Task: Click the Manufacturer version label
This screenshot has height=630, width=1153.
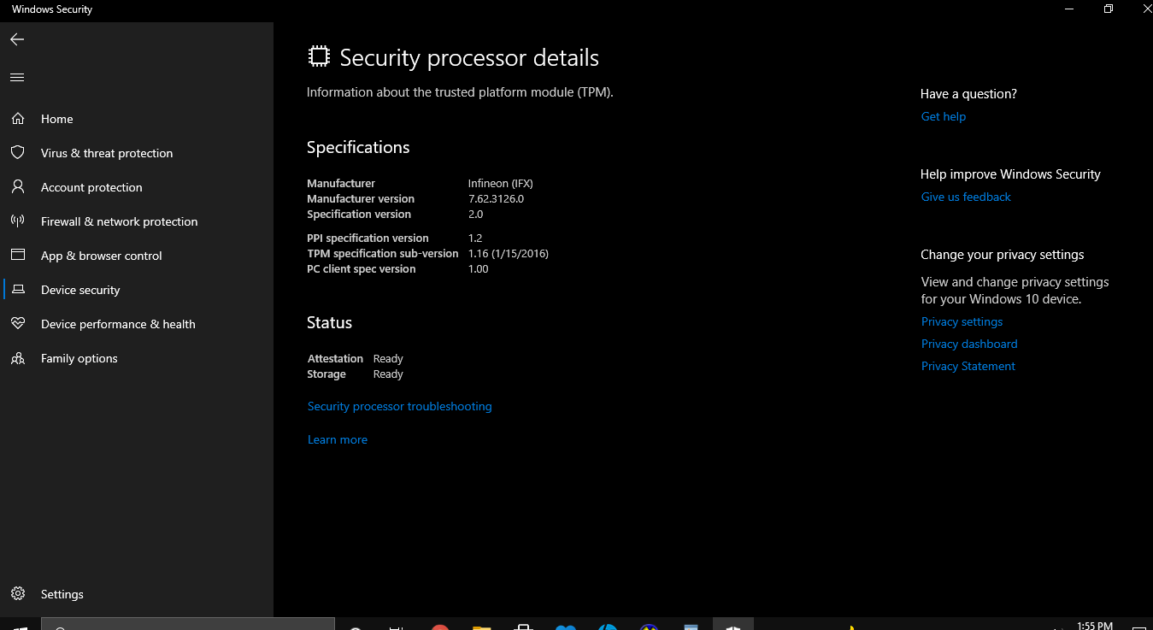Action: point(361,198)
